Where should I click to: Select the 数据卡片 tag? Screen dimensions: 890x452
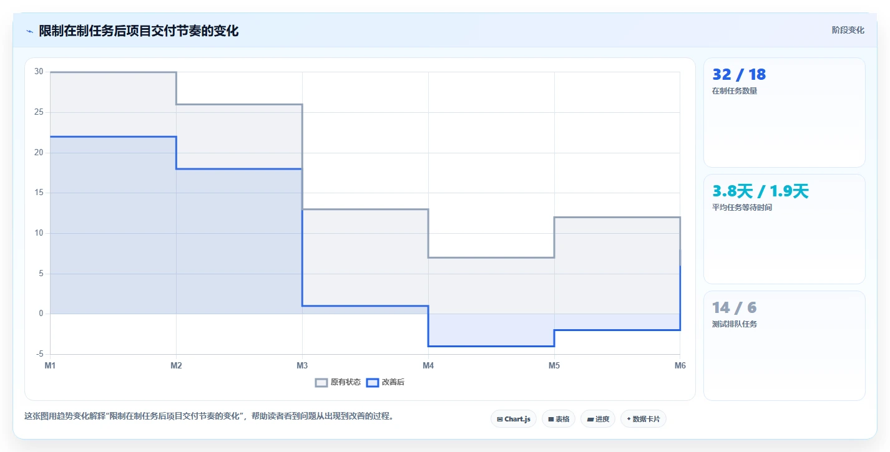point(643,419)
